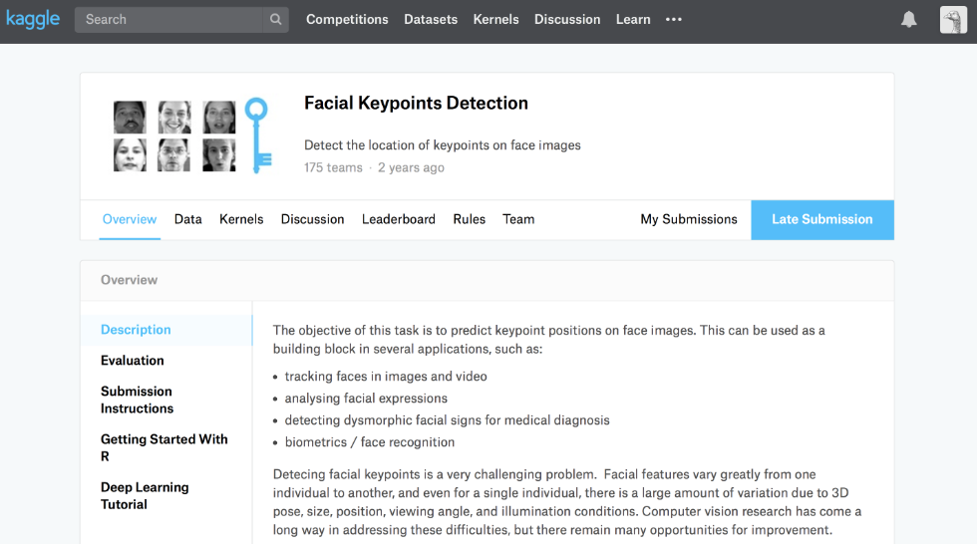979x544 pixels.
Task: Open the notifications bell
Action: pyautogui.click(x=908, y=20)
